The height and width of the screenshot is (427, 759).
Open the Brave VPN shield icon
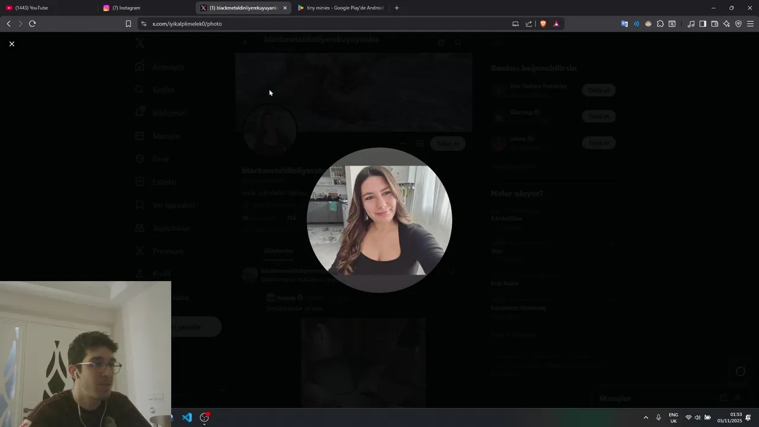pos(738,24)
